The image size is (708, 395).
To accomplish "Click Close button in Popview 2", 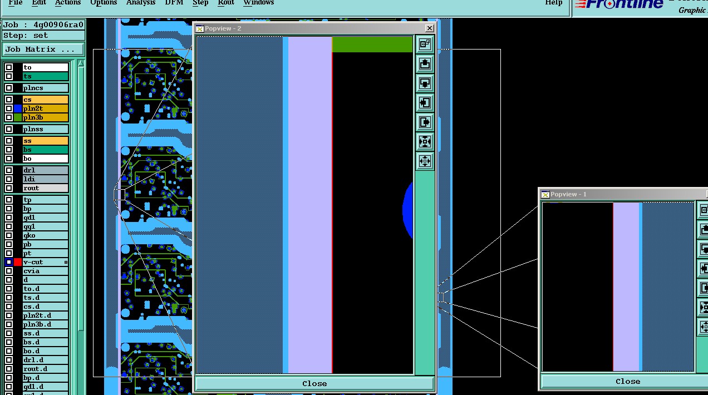I will 314,383.
